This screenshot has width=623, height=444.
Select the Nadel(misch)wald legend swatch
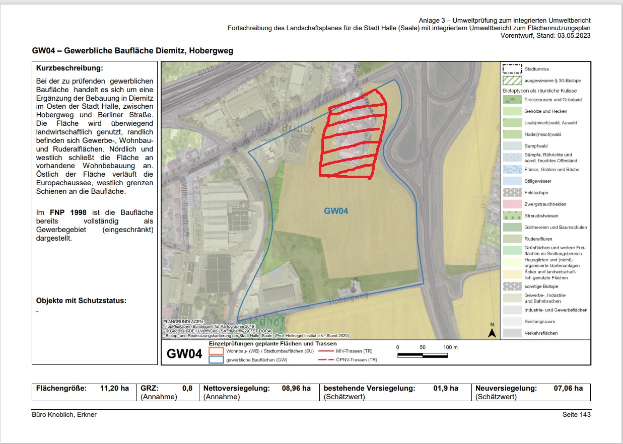coord(511,134)
